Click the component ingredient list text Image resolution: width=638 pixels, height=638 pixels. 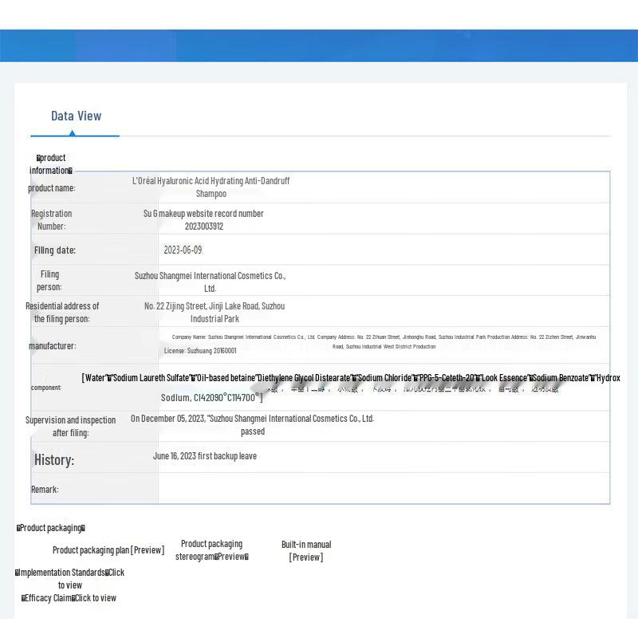pyautogui.click(x=351, y=378)
